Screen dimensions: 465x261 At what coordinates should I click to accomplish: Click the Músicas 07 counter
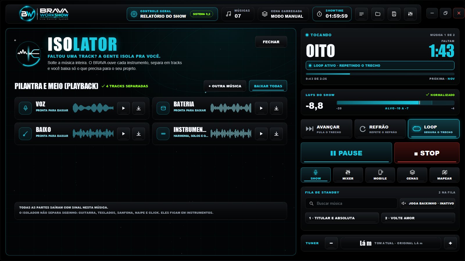pos(238,14)
